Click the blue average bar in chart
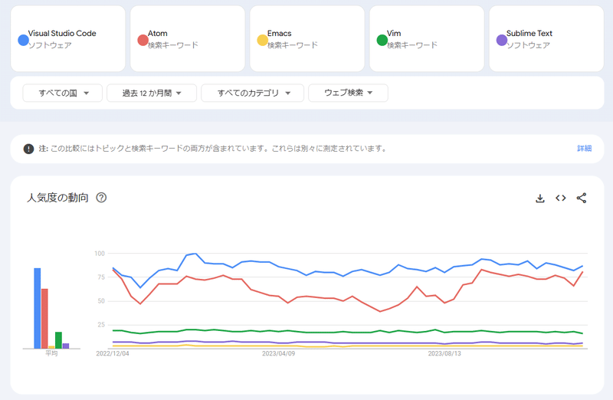 pos(37,308)
